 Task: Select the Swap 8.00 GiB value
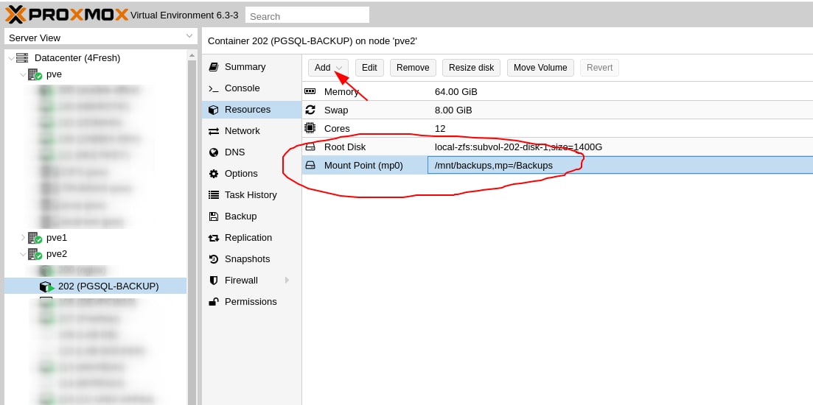pos(453,110)
